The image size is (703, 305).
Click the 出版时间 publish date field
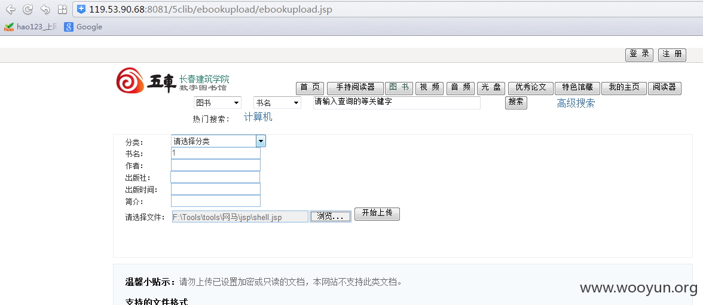point(216,189)
